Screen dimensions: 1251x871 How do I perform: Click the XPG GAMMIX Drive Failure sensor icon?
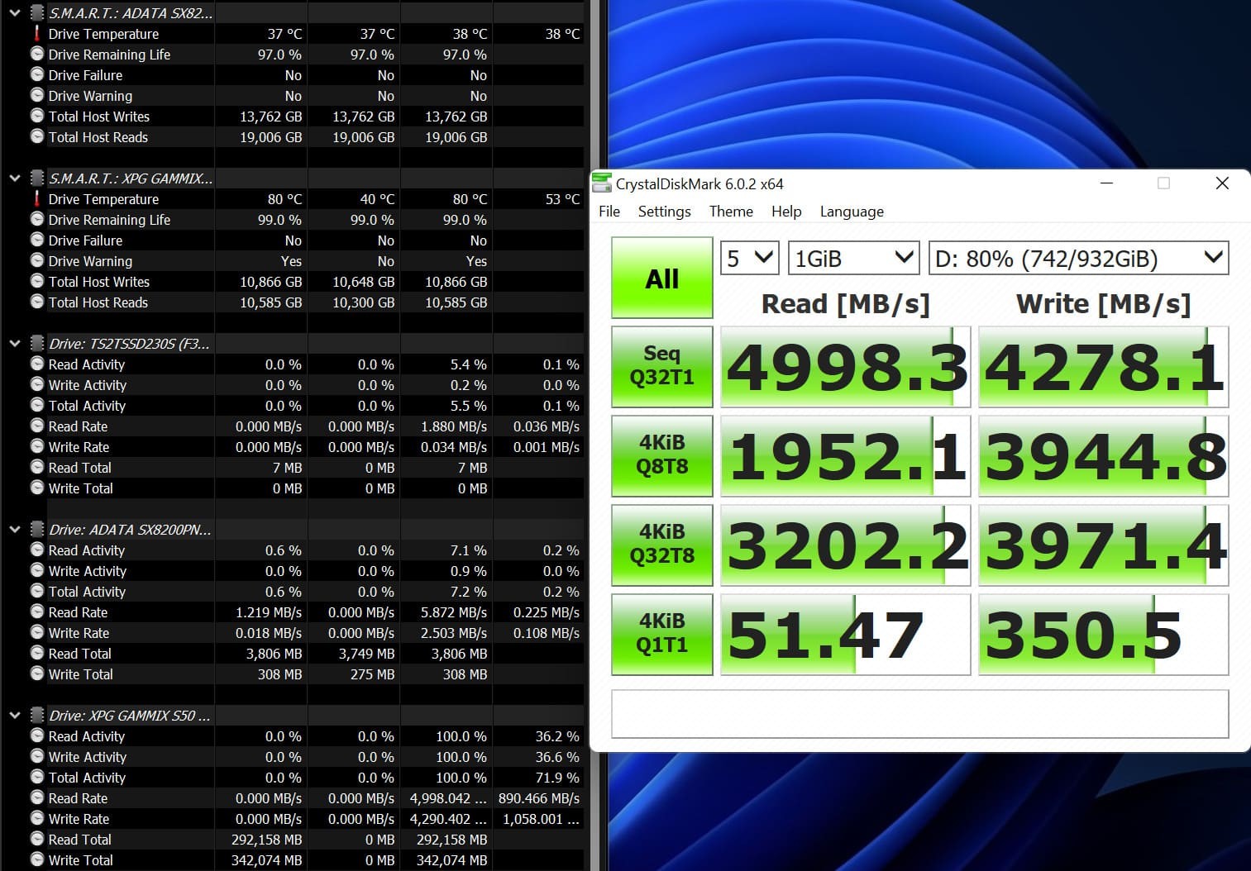tap(36, 240)
